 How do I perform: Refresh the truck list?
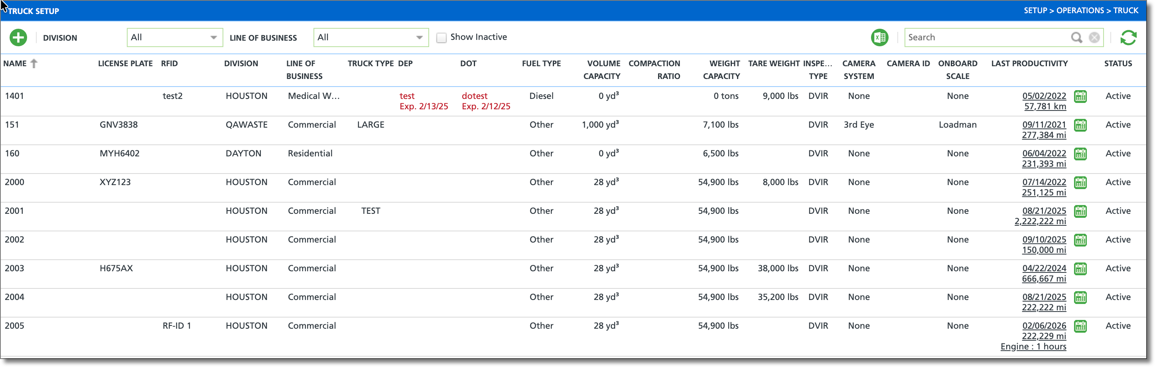pos(1128,37)
